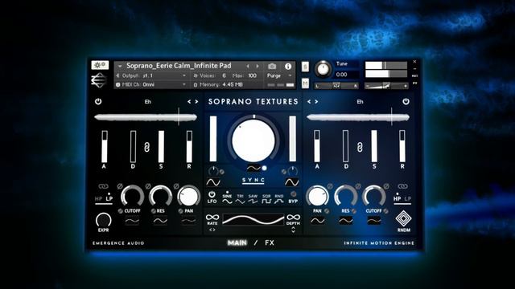Click left layer Attack slider

pyautogui.click(x=105, y=146)
